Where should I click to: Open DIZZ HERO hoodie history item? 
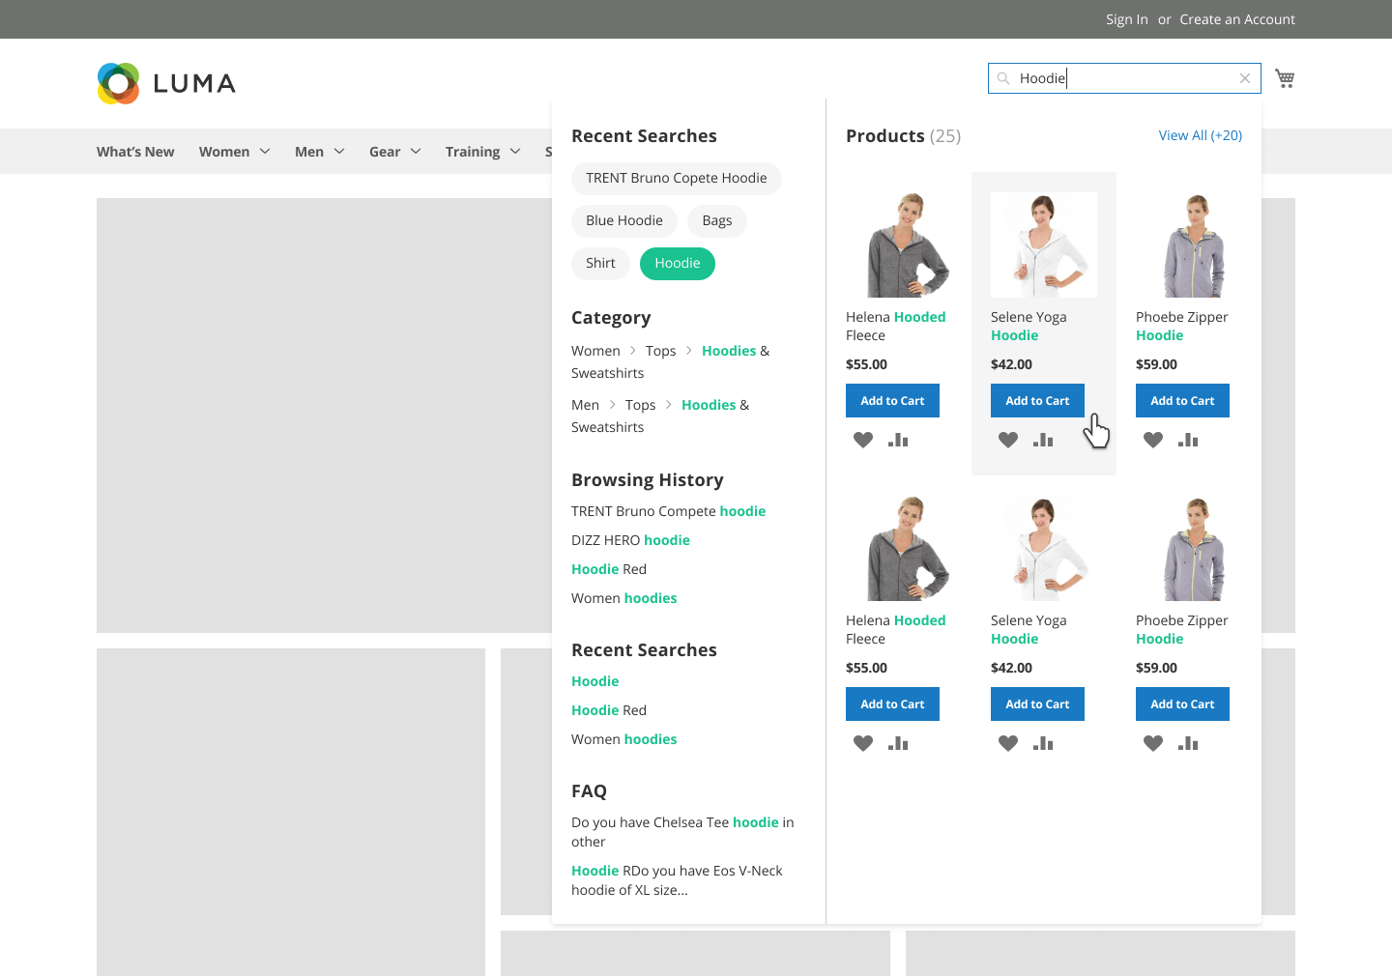(x=630, y=540)
